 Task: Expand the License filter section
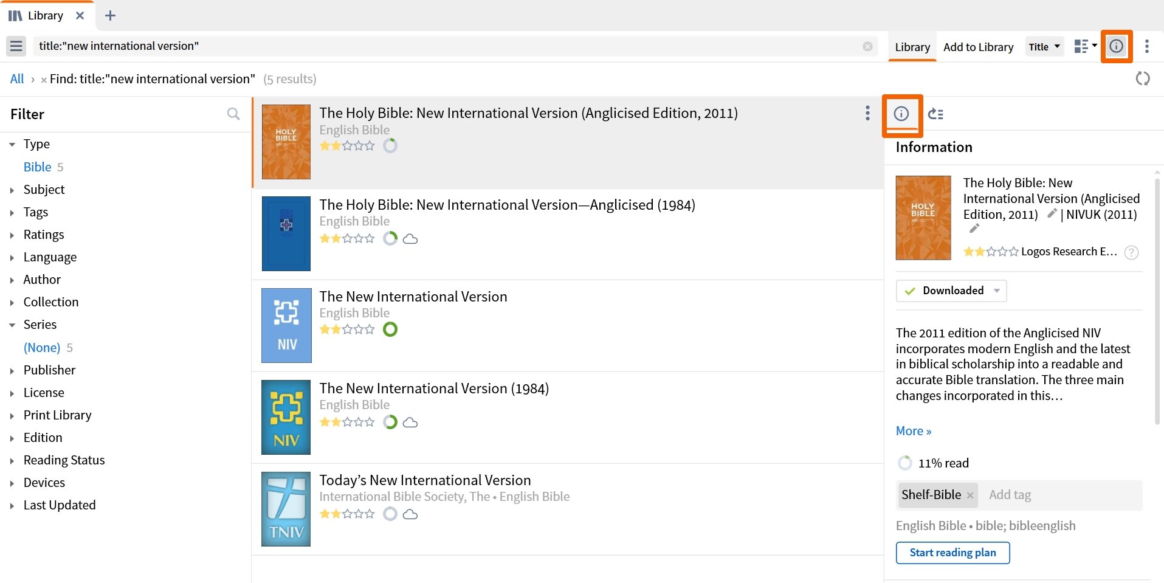point(12,393)
